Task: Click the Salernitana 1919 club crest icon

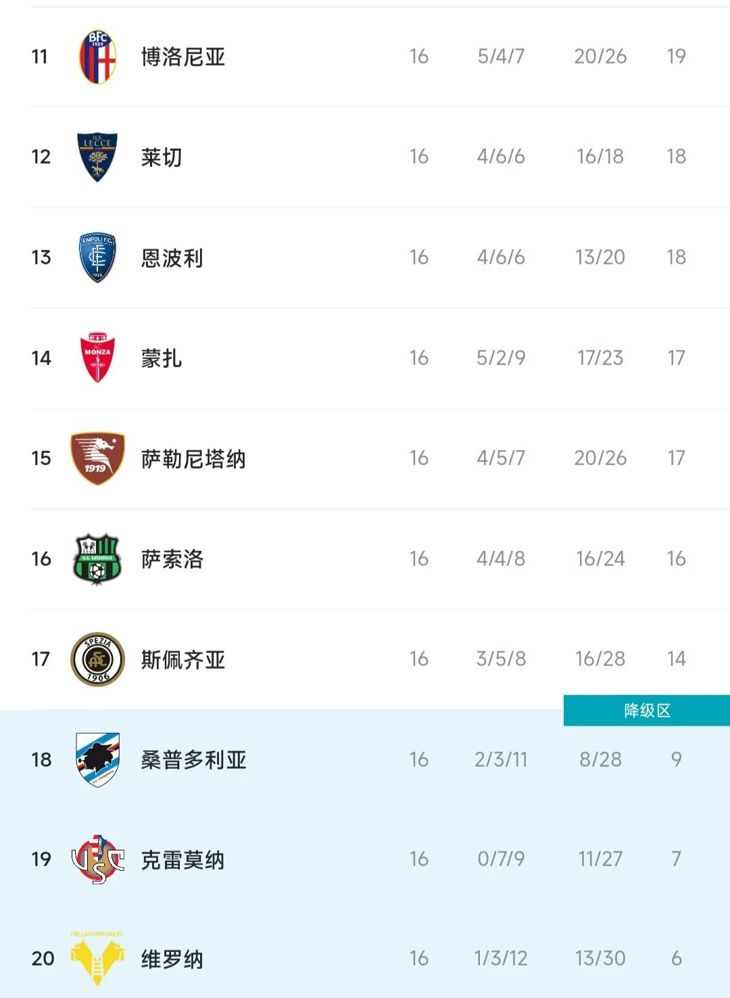Action: pos(95,456)
